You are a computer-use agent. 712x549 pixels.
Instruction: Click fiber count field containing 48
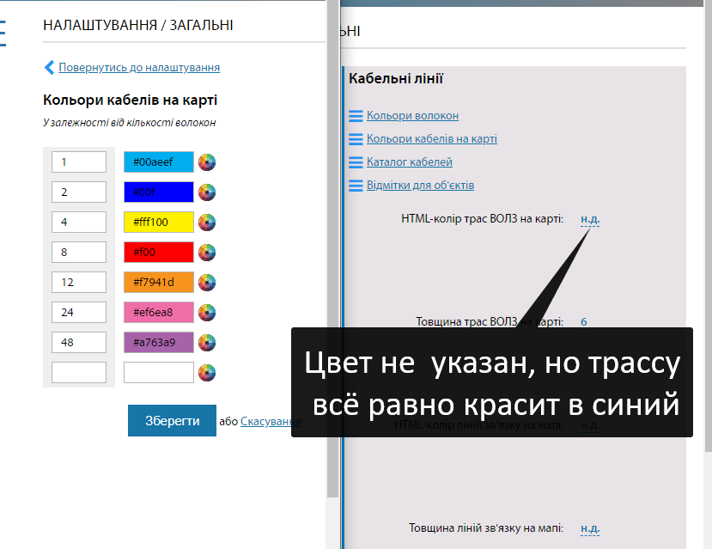79,343
